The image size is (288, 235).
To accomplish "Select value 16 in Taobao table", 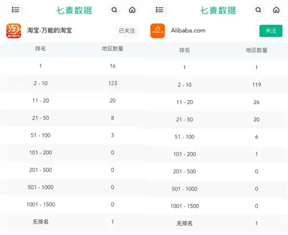I will (x=113, y=66).
